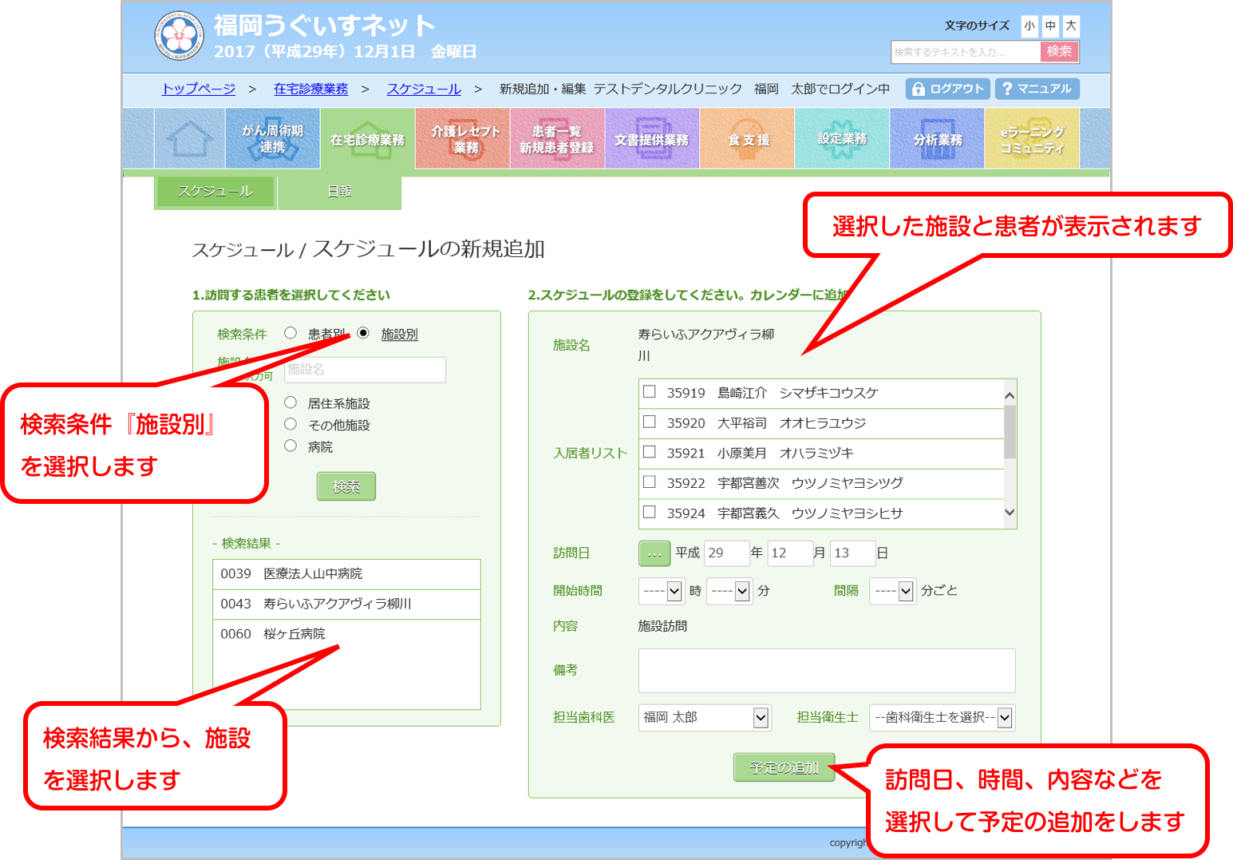
Task: Open 分析業務 navigation icon
Action: point(937,139)
